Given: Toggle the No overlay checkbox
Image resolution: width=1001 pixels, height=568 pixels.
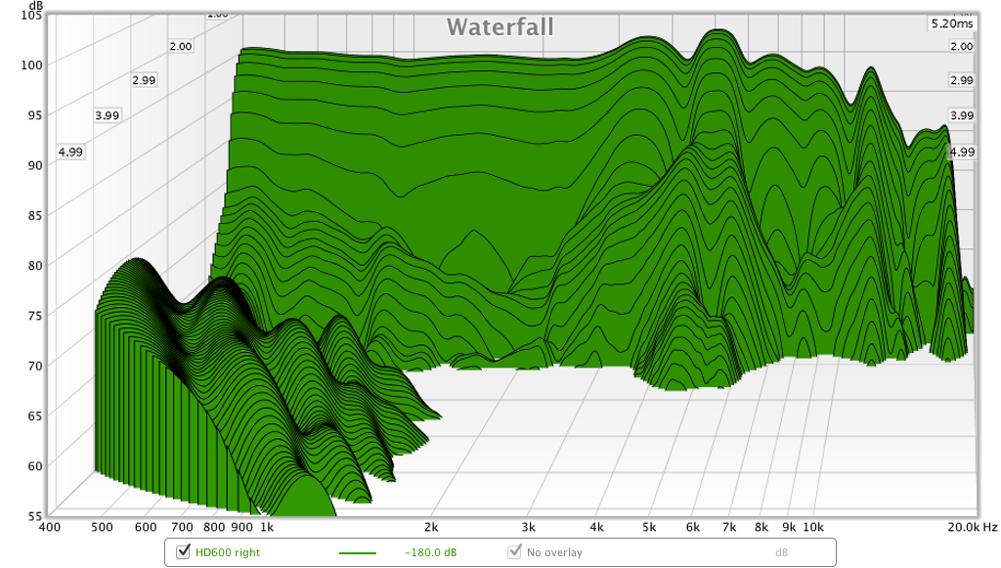Looking at the screenshot, I should 514,551.
